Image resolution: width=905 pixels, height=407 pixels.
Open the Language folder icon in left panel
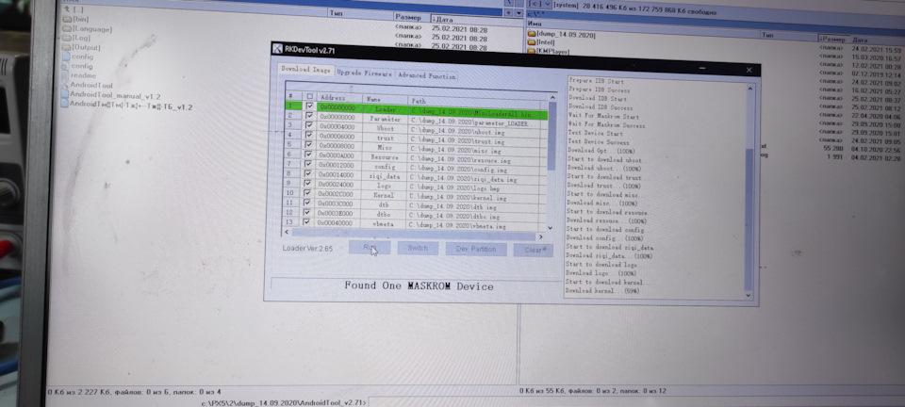pos(68,29)
